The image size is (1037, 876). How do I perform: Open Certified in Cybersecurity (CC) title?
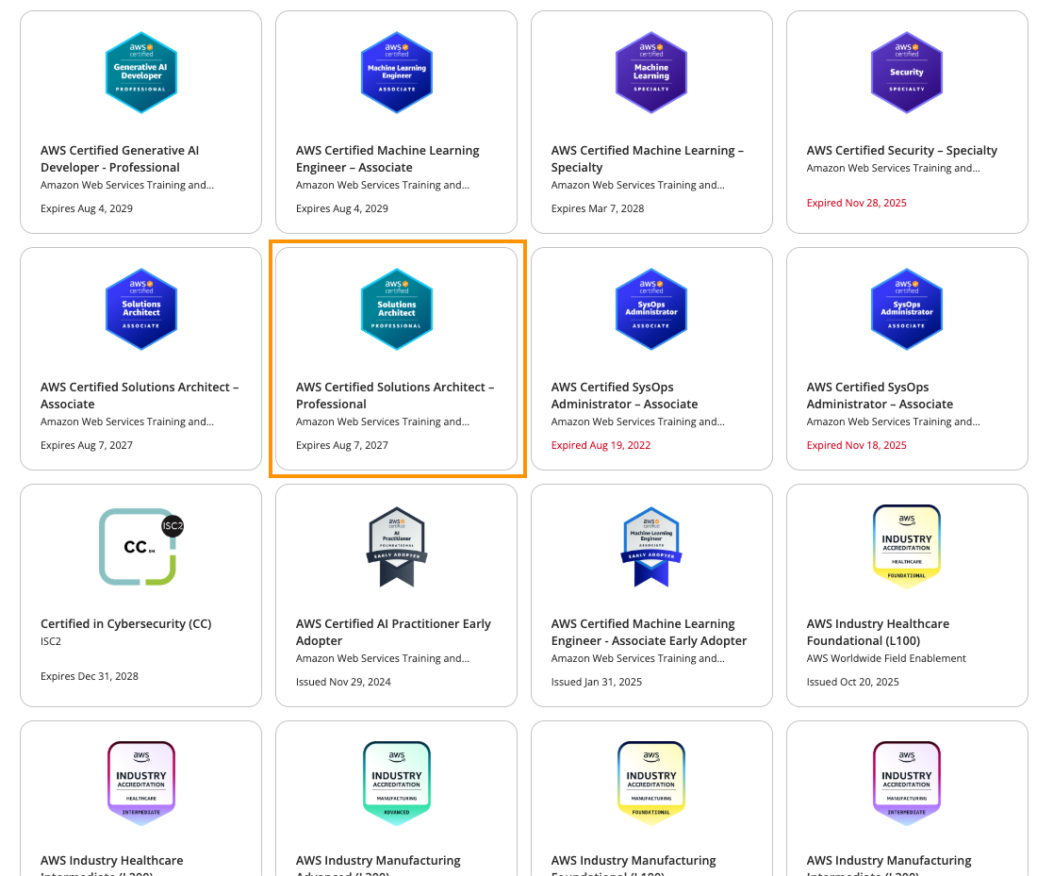point(125,623)
